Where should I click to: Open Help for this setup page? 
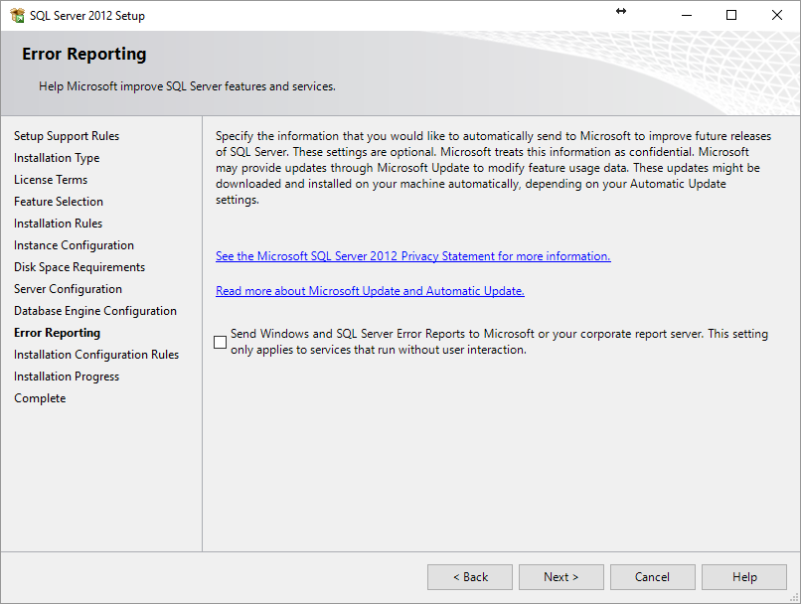pos(744,577)
